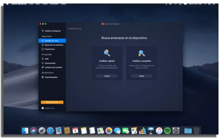Open Contraseñas in the sidebar
This screenshot has height=138, width=222.
pos(49,63)
